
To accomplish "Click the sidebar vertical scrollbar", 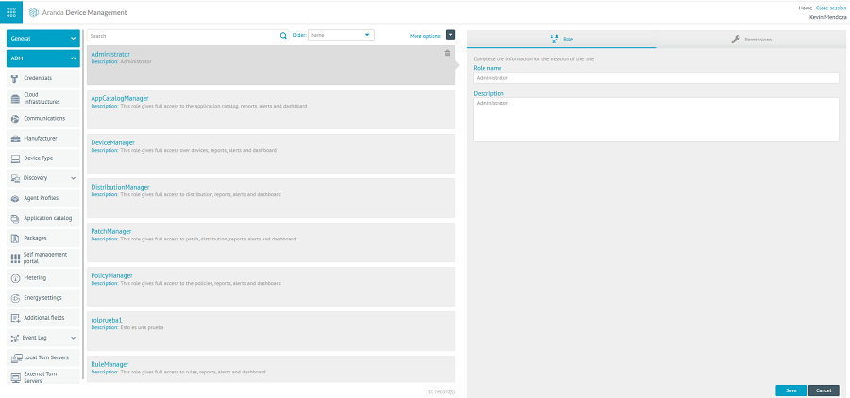I will point(82,206).
